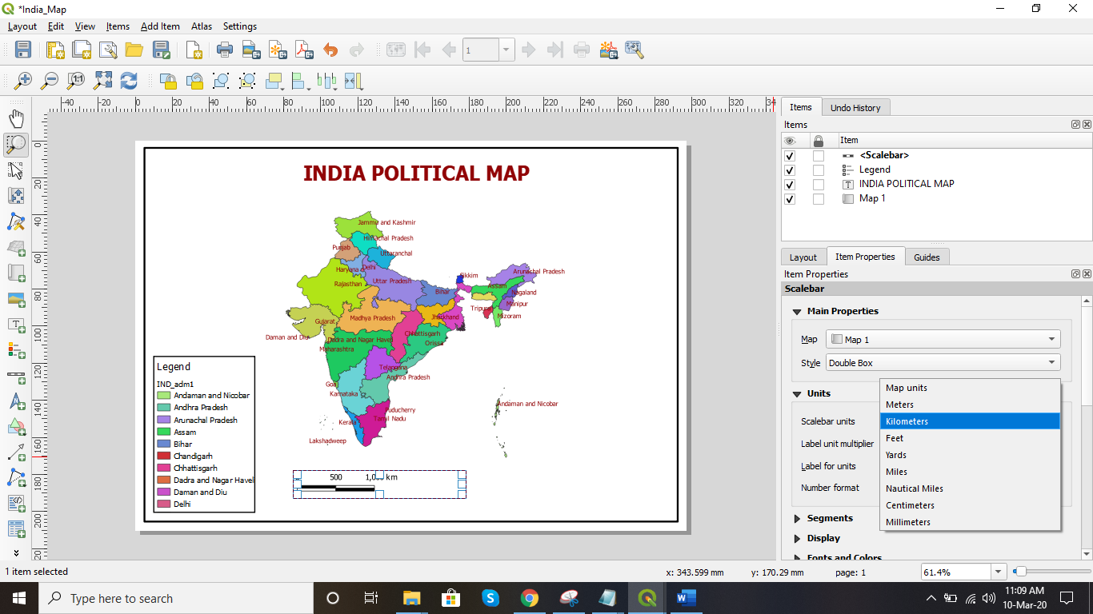This screenshot has width=1093, height=614.
Task: Open the Map selection combo box
Action: (943, 339)
